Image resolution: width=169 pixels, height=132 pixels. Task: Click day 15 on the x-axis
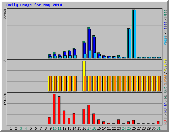pyautogui.click(x=79, y=128)
